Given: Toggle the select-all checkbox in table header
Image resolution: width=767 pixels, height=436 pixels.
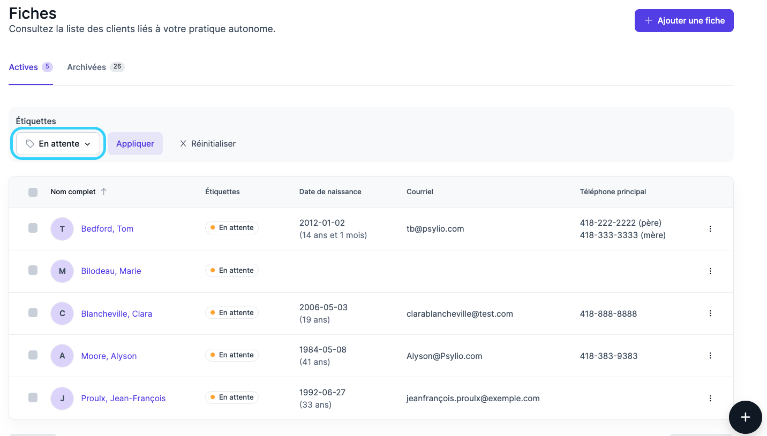Looking at the screenshot, I should pyautogui.click(x=33, y=192).
